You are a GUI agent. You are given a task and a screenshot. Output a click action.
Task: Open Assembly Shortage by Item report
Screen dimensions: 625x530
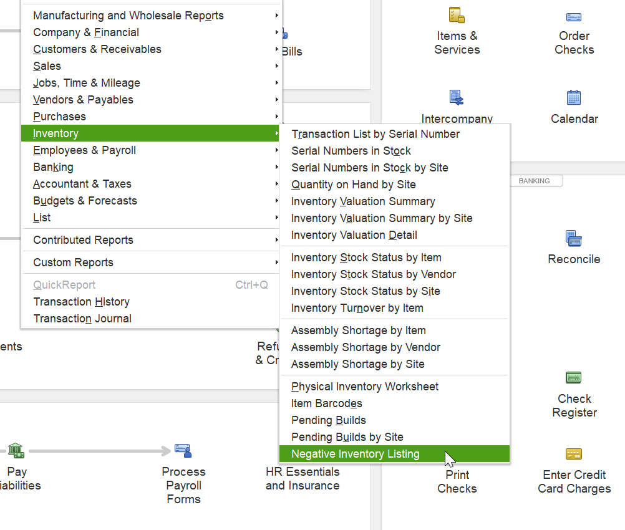pyautogui.click(x=395, y=330)
